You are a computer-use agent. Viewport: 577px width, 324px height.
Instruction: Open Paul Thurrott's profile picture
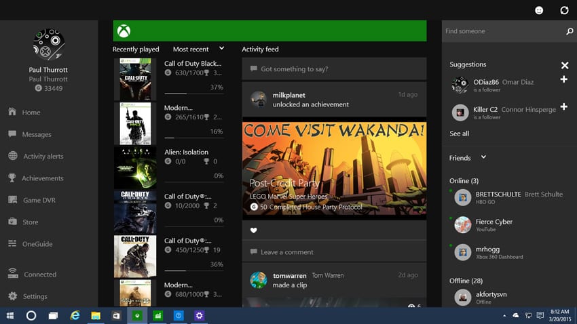(x=49, y=45)
